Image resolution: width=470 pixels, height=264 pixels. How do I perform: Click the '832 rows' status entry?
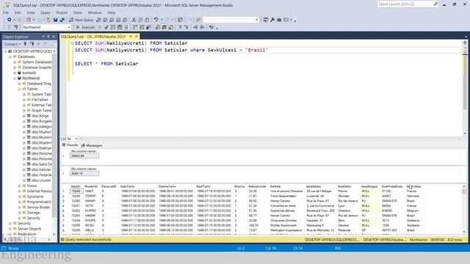point(455,240)
